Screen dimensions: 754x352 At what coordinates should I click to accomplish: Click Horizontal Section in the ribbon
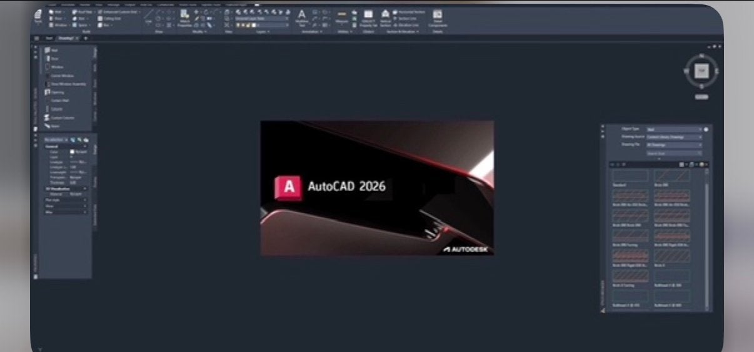(408, 12)
